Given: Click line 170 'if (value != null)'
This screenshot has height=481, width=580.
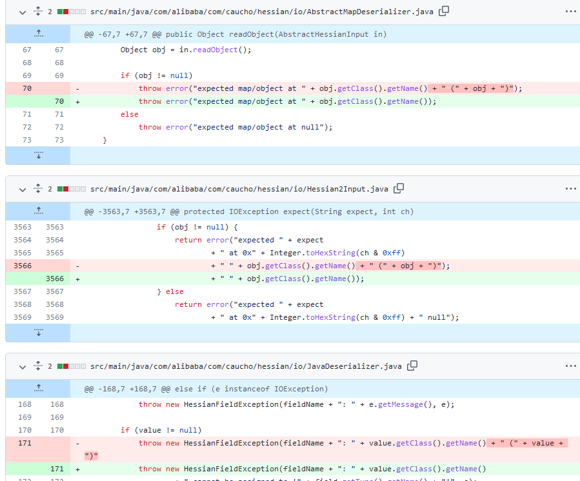Looking at the screenshot, I should (x=161, y=430).
